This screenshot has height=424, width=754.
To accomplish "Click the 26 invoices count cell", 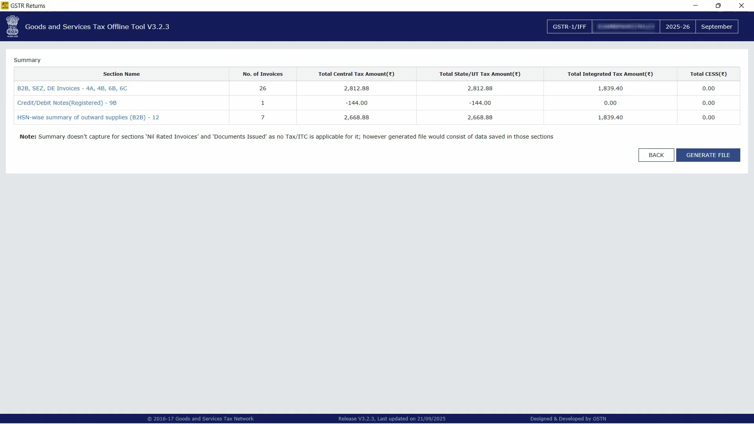I will pyautogui.click(x=263, y=88).
